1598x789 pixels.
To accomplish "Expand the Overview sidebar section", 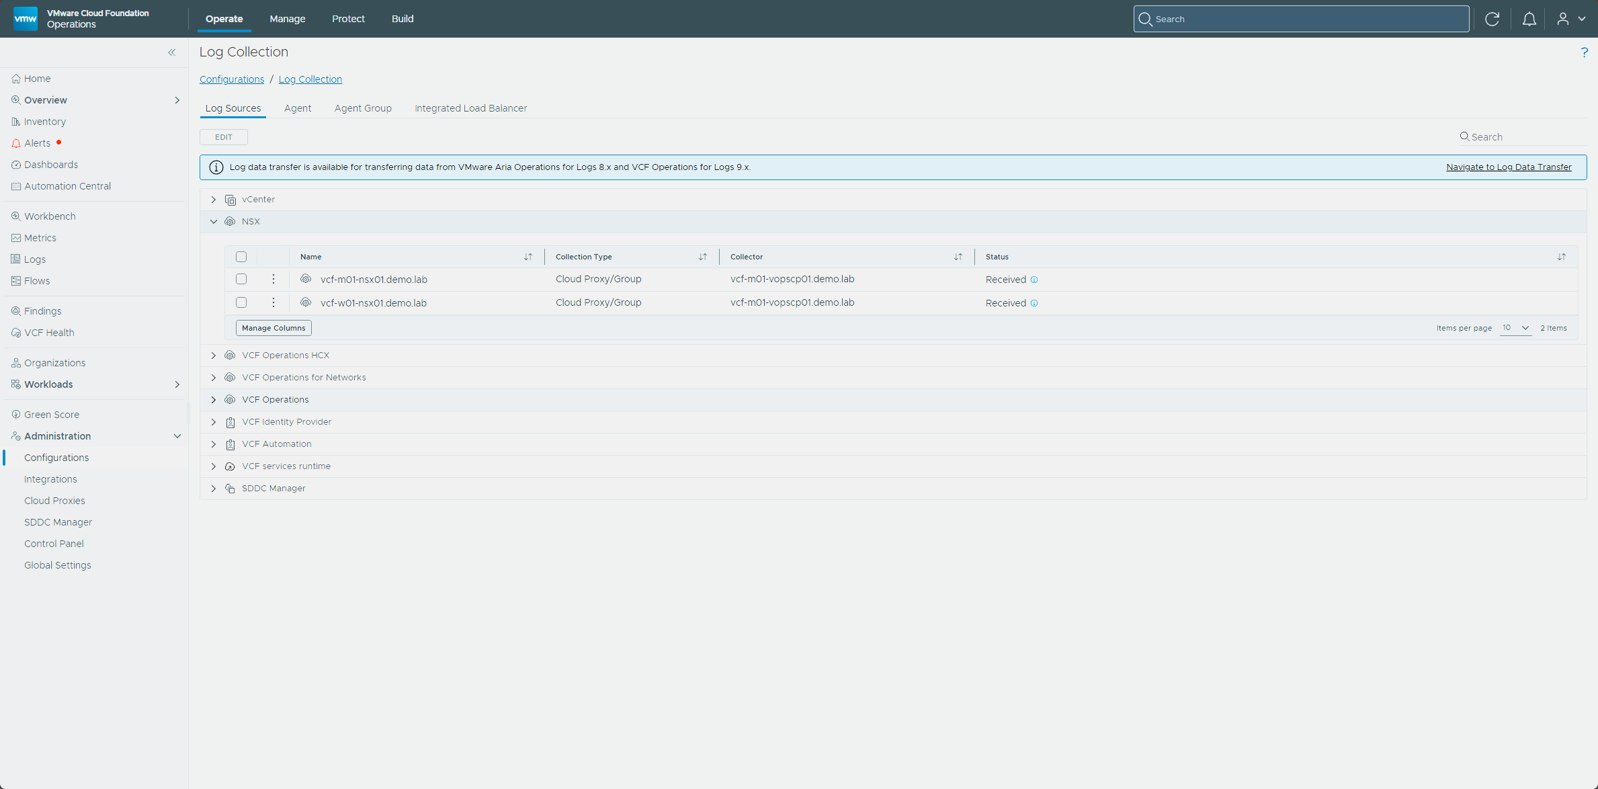I will pyautogui.click(x=177, y=100).
